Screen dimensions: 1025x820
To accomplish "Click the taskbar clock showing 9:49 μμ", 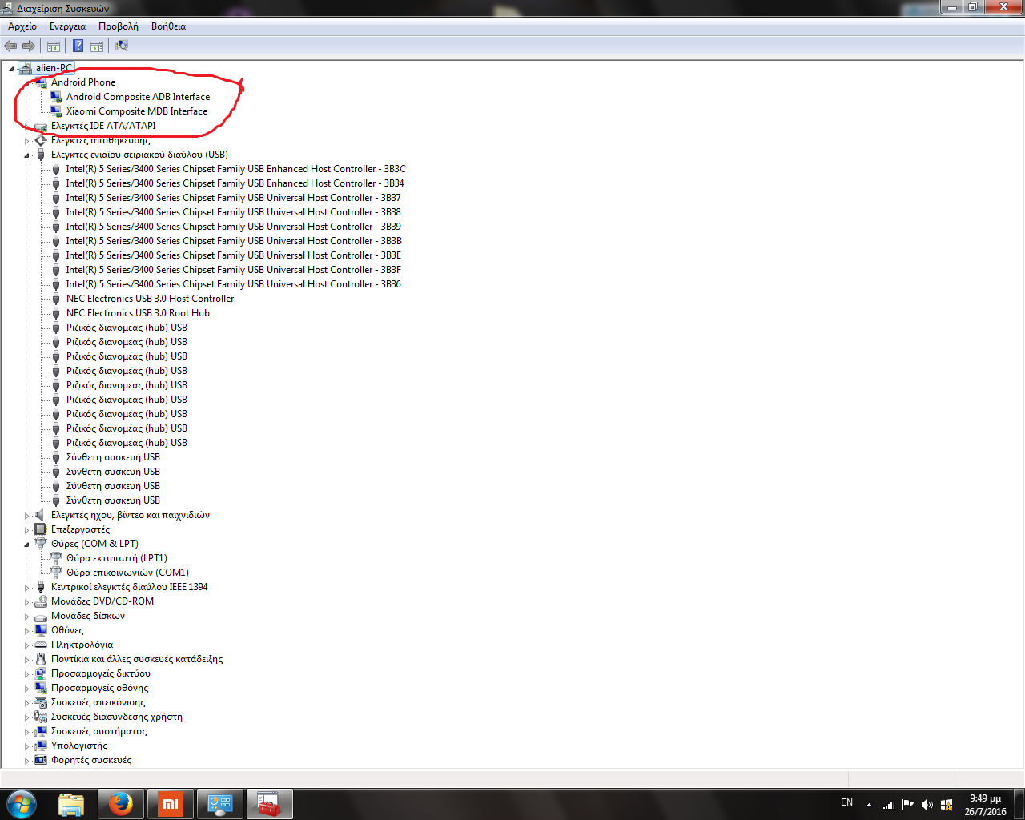I will click(x=985, y=805).
